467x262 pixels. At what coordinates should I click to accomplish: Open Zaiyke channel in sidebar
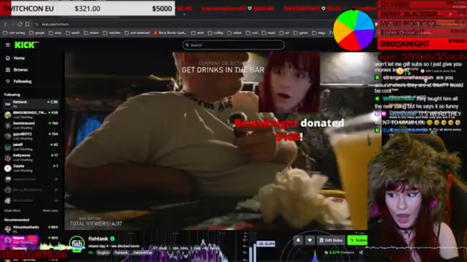pyautogui.click(x=31, y=168)
